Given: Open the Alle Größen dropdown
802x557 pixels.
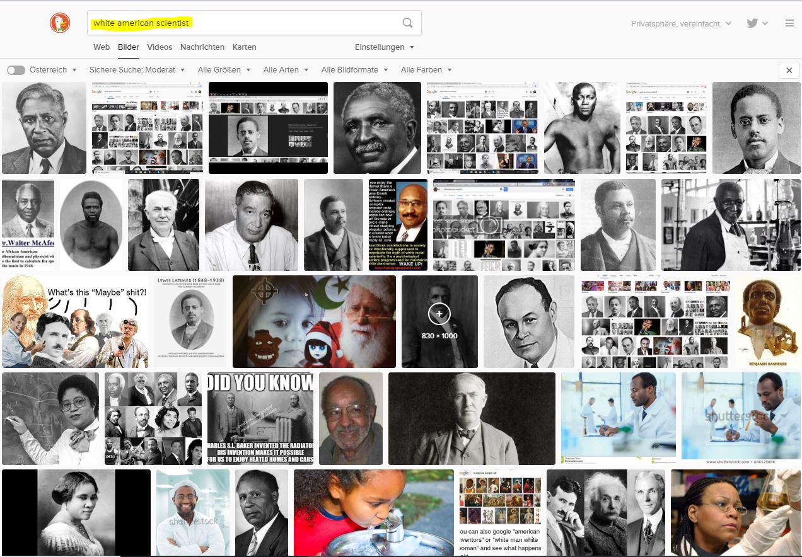Looking at the screenshot, I should (224, 70).
